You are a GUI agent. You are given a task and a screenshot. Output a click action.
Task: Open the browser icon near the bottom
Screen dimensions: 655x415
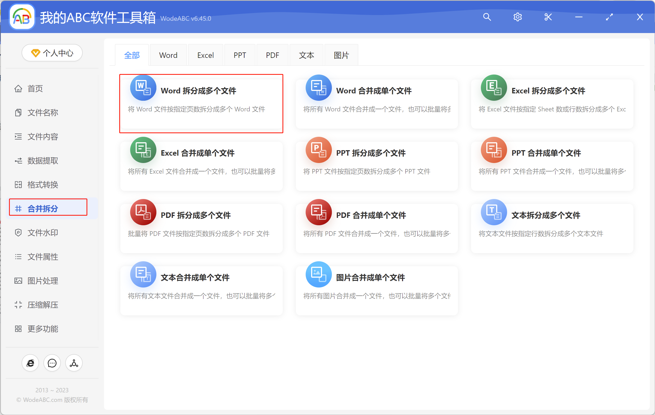pyautogui.click(x=30, y=363)
